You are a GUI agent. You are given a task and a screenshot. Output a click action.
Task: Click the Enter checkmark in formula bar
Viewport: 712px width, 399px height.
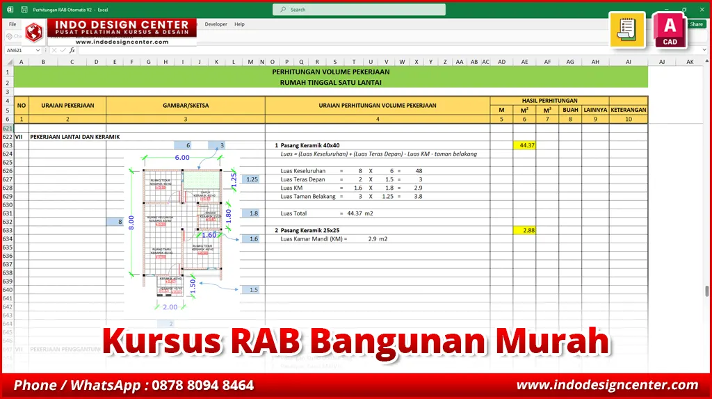click(x=63, y=50)
